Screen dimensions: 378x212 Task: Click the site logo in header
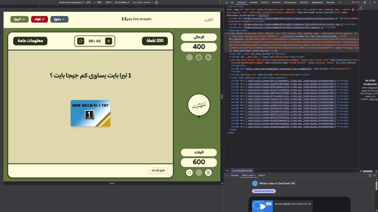(x=209, y=19)
